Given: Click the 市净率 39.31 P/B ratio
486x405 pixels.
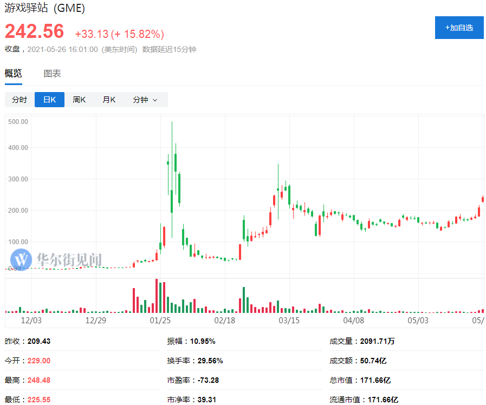Looking at the screenshot, I should [x=207, y=400].
